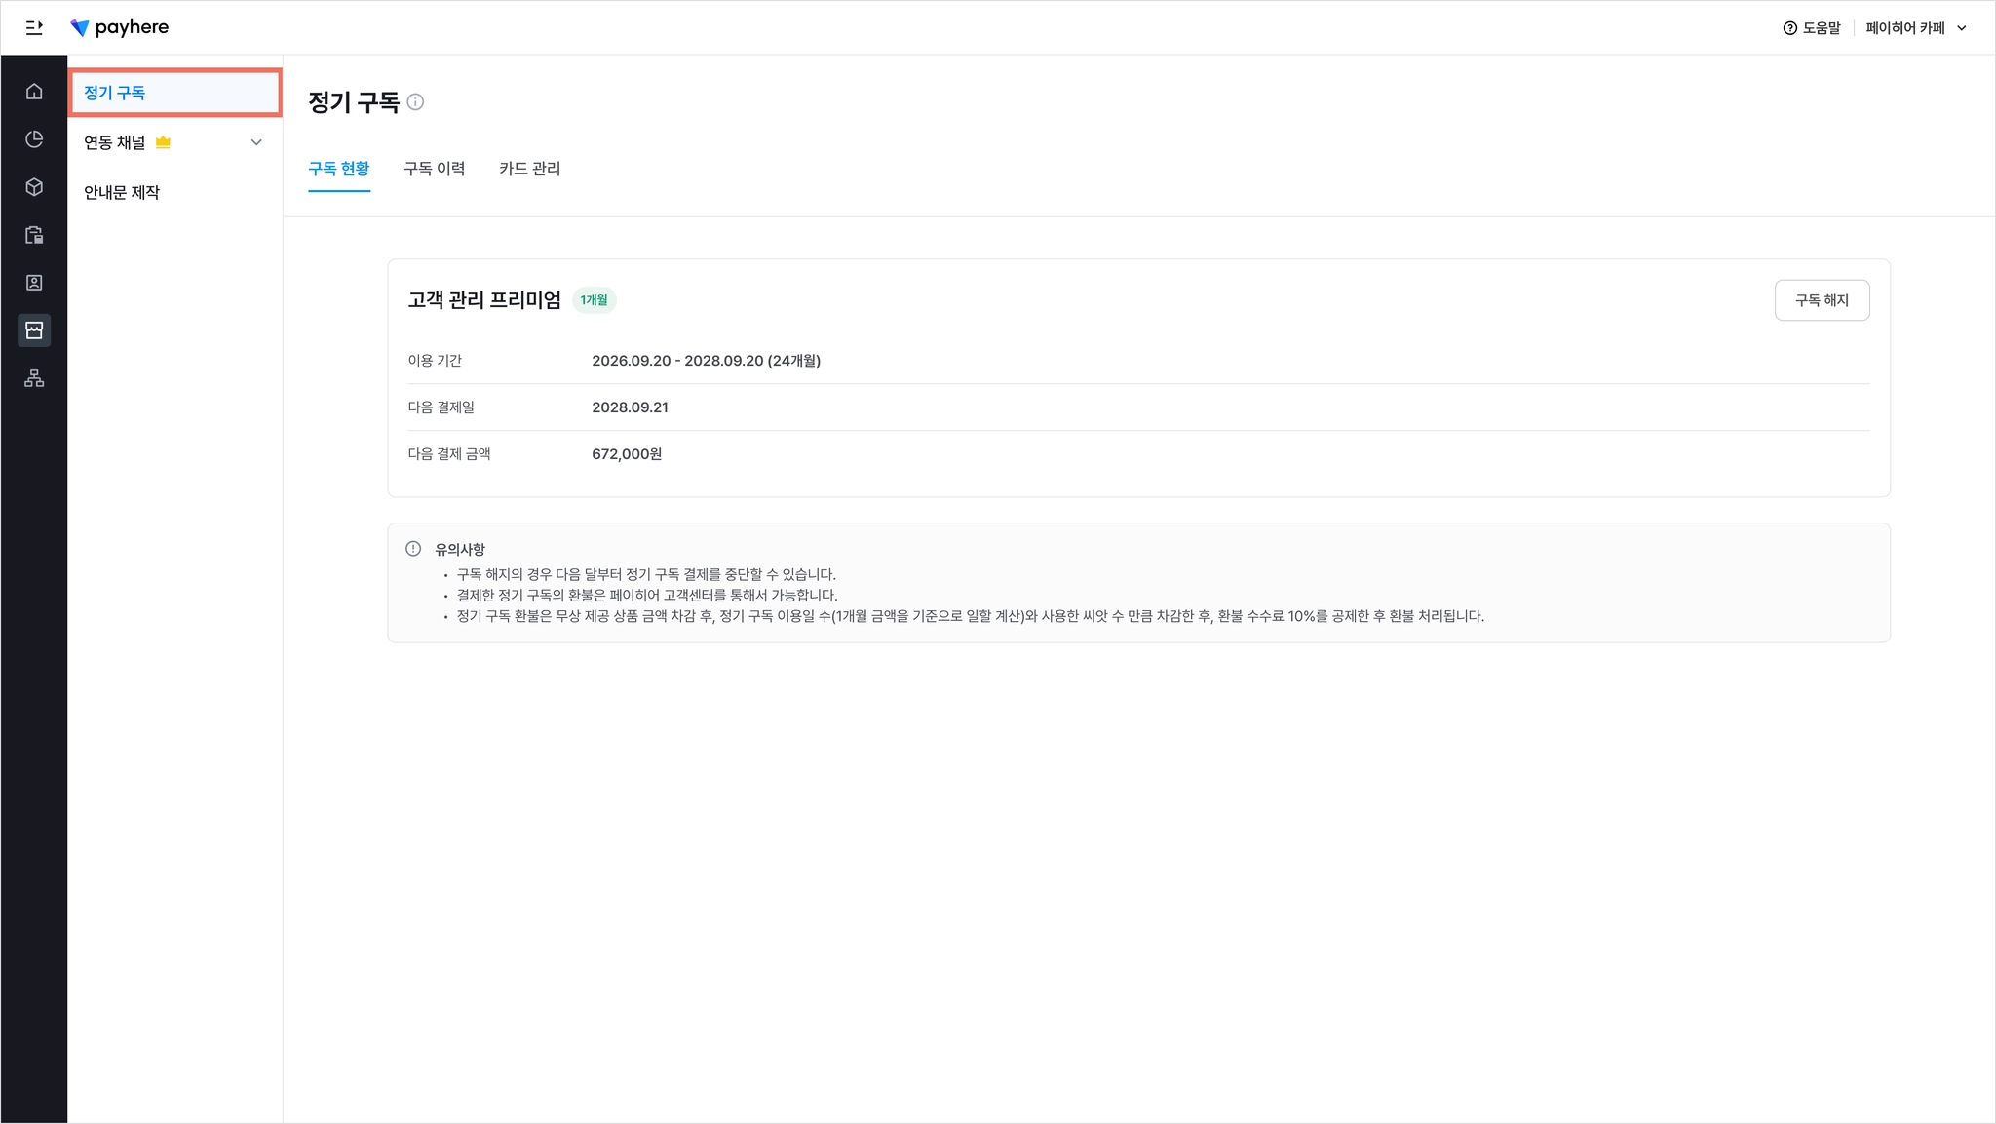Click the crown icon next to 연동 채널

click(x=164, y=142)
